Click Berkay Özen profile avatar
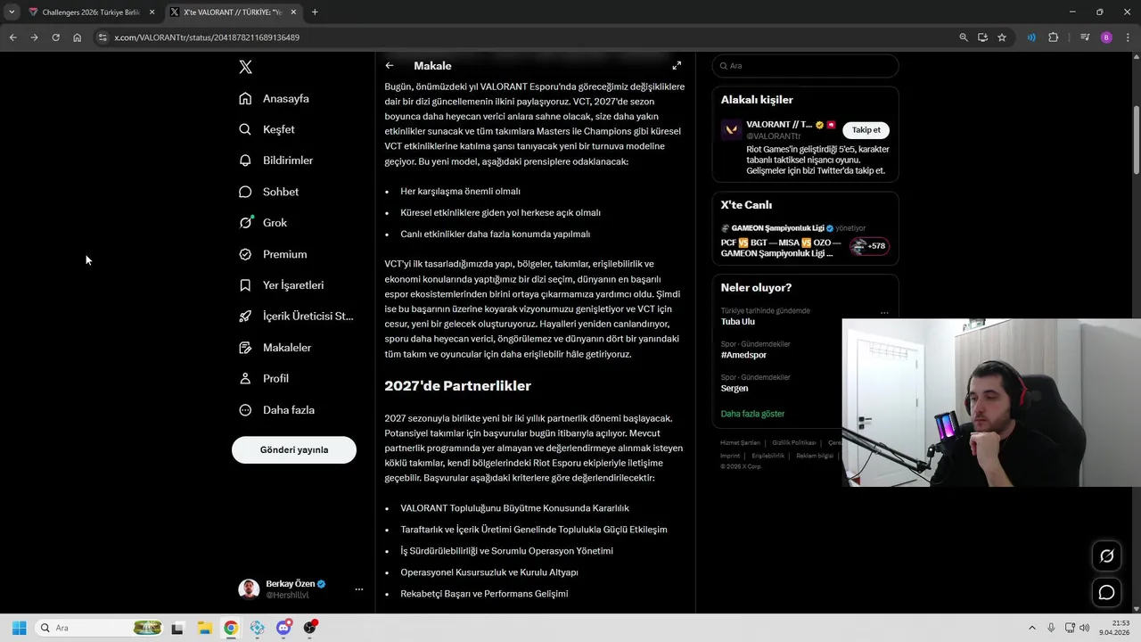 249,589
